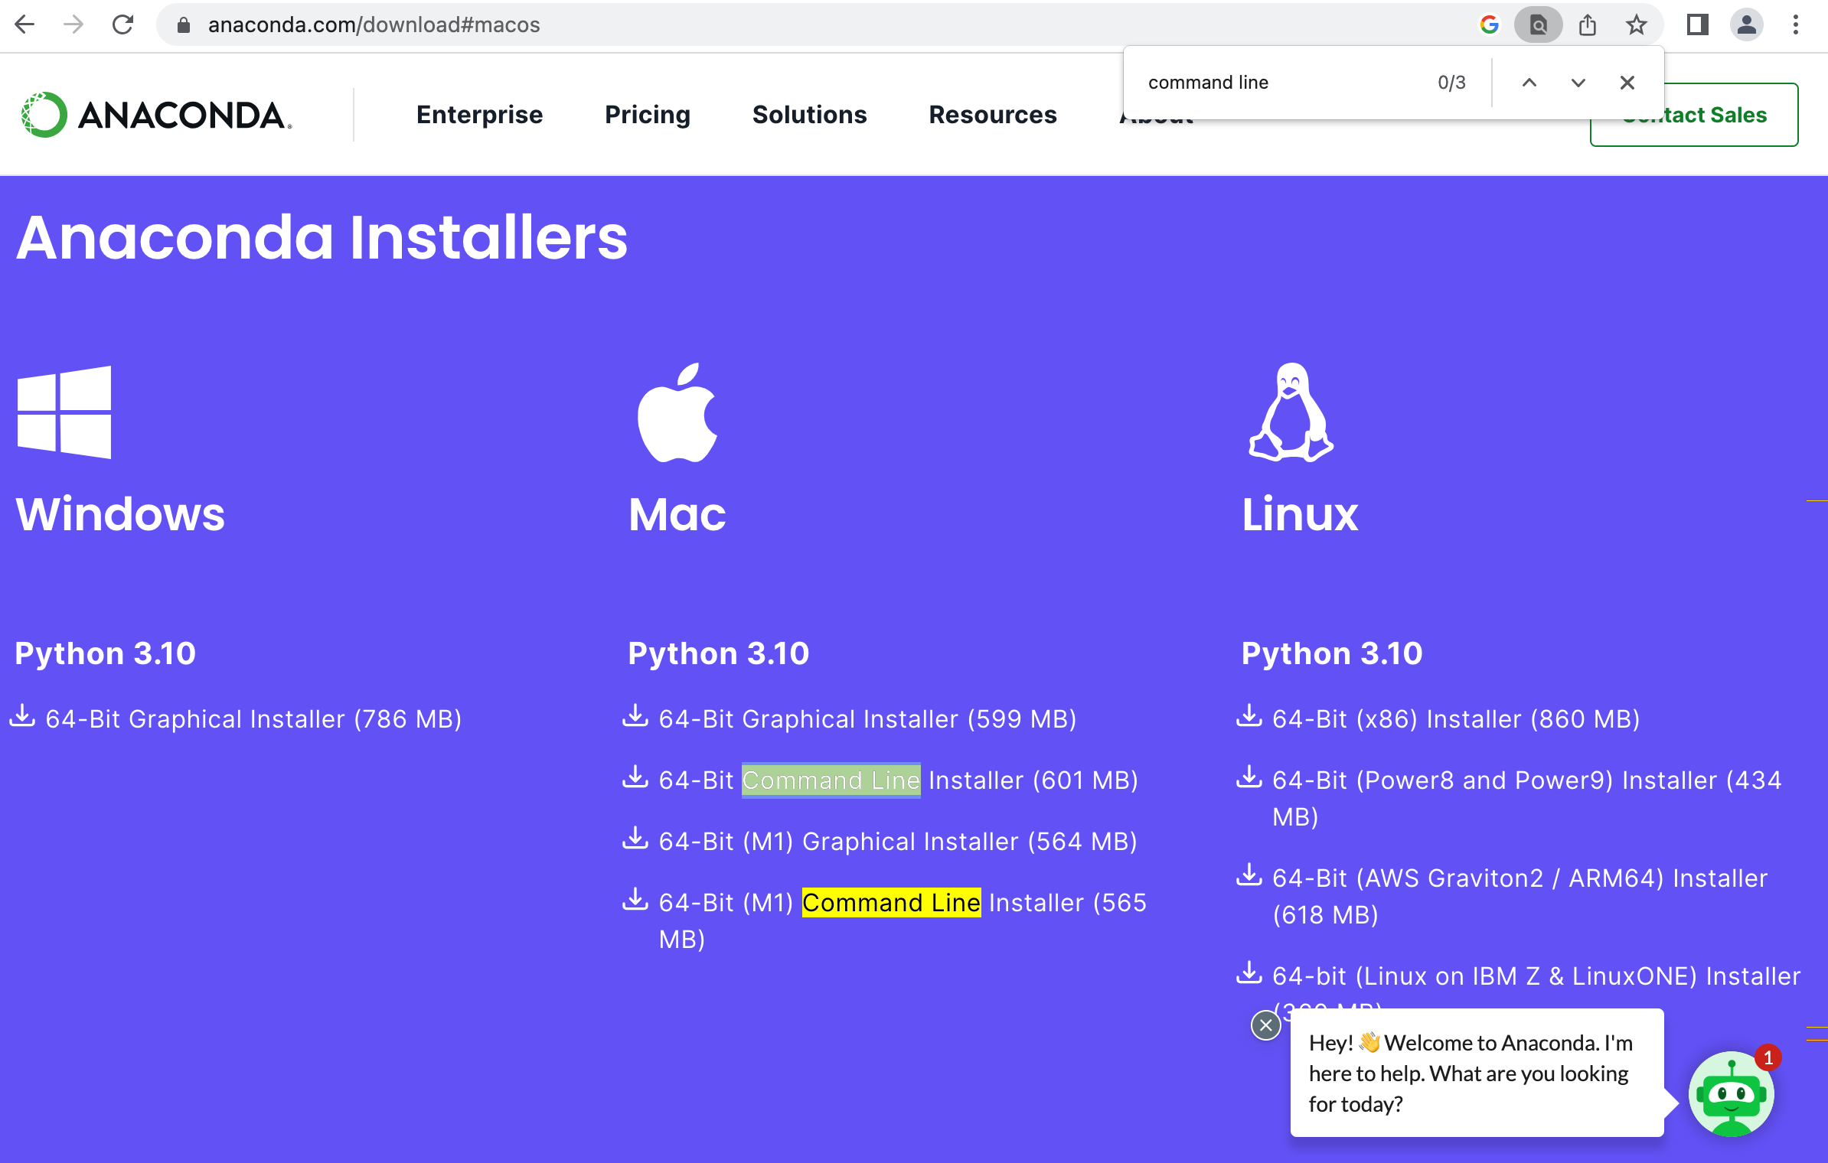Download Mac 64-Bit Command Line Installer (601 MB)

pyautogui.click(x=898, y=780)
